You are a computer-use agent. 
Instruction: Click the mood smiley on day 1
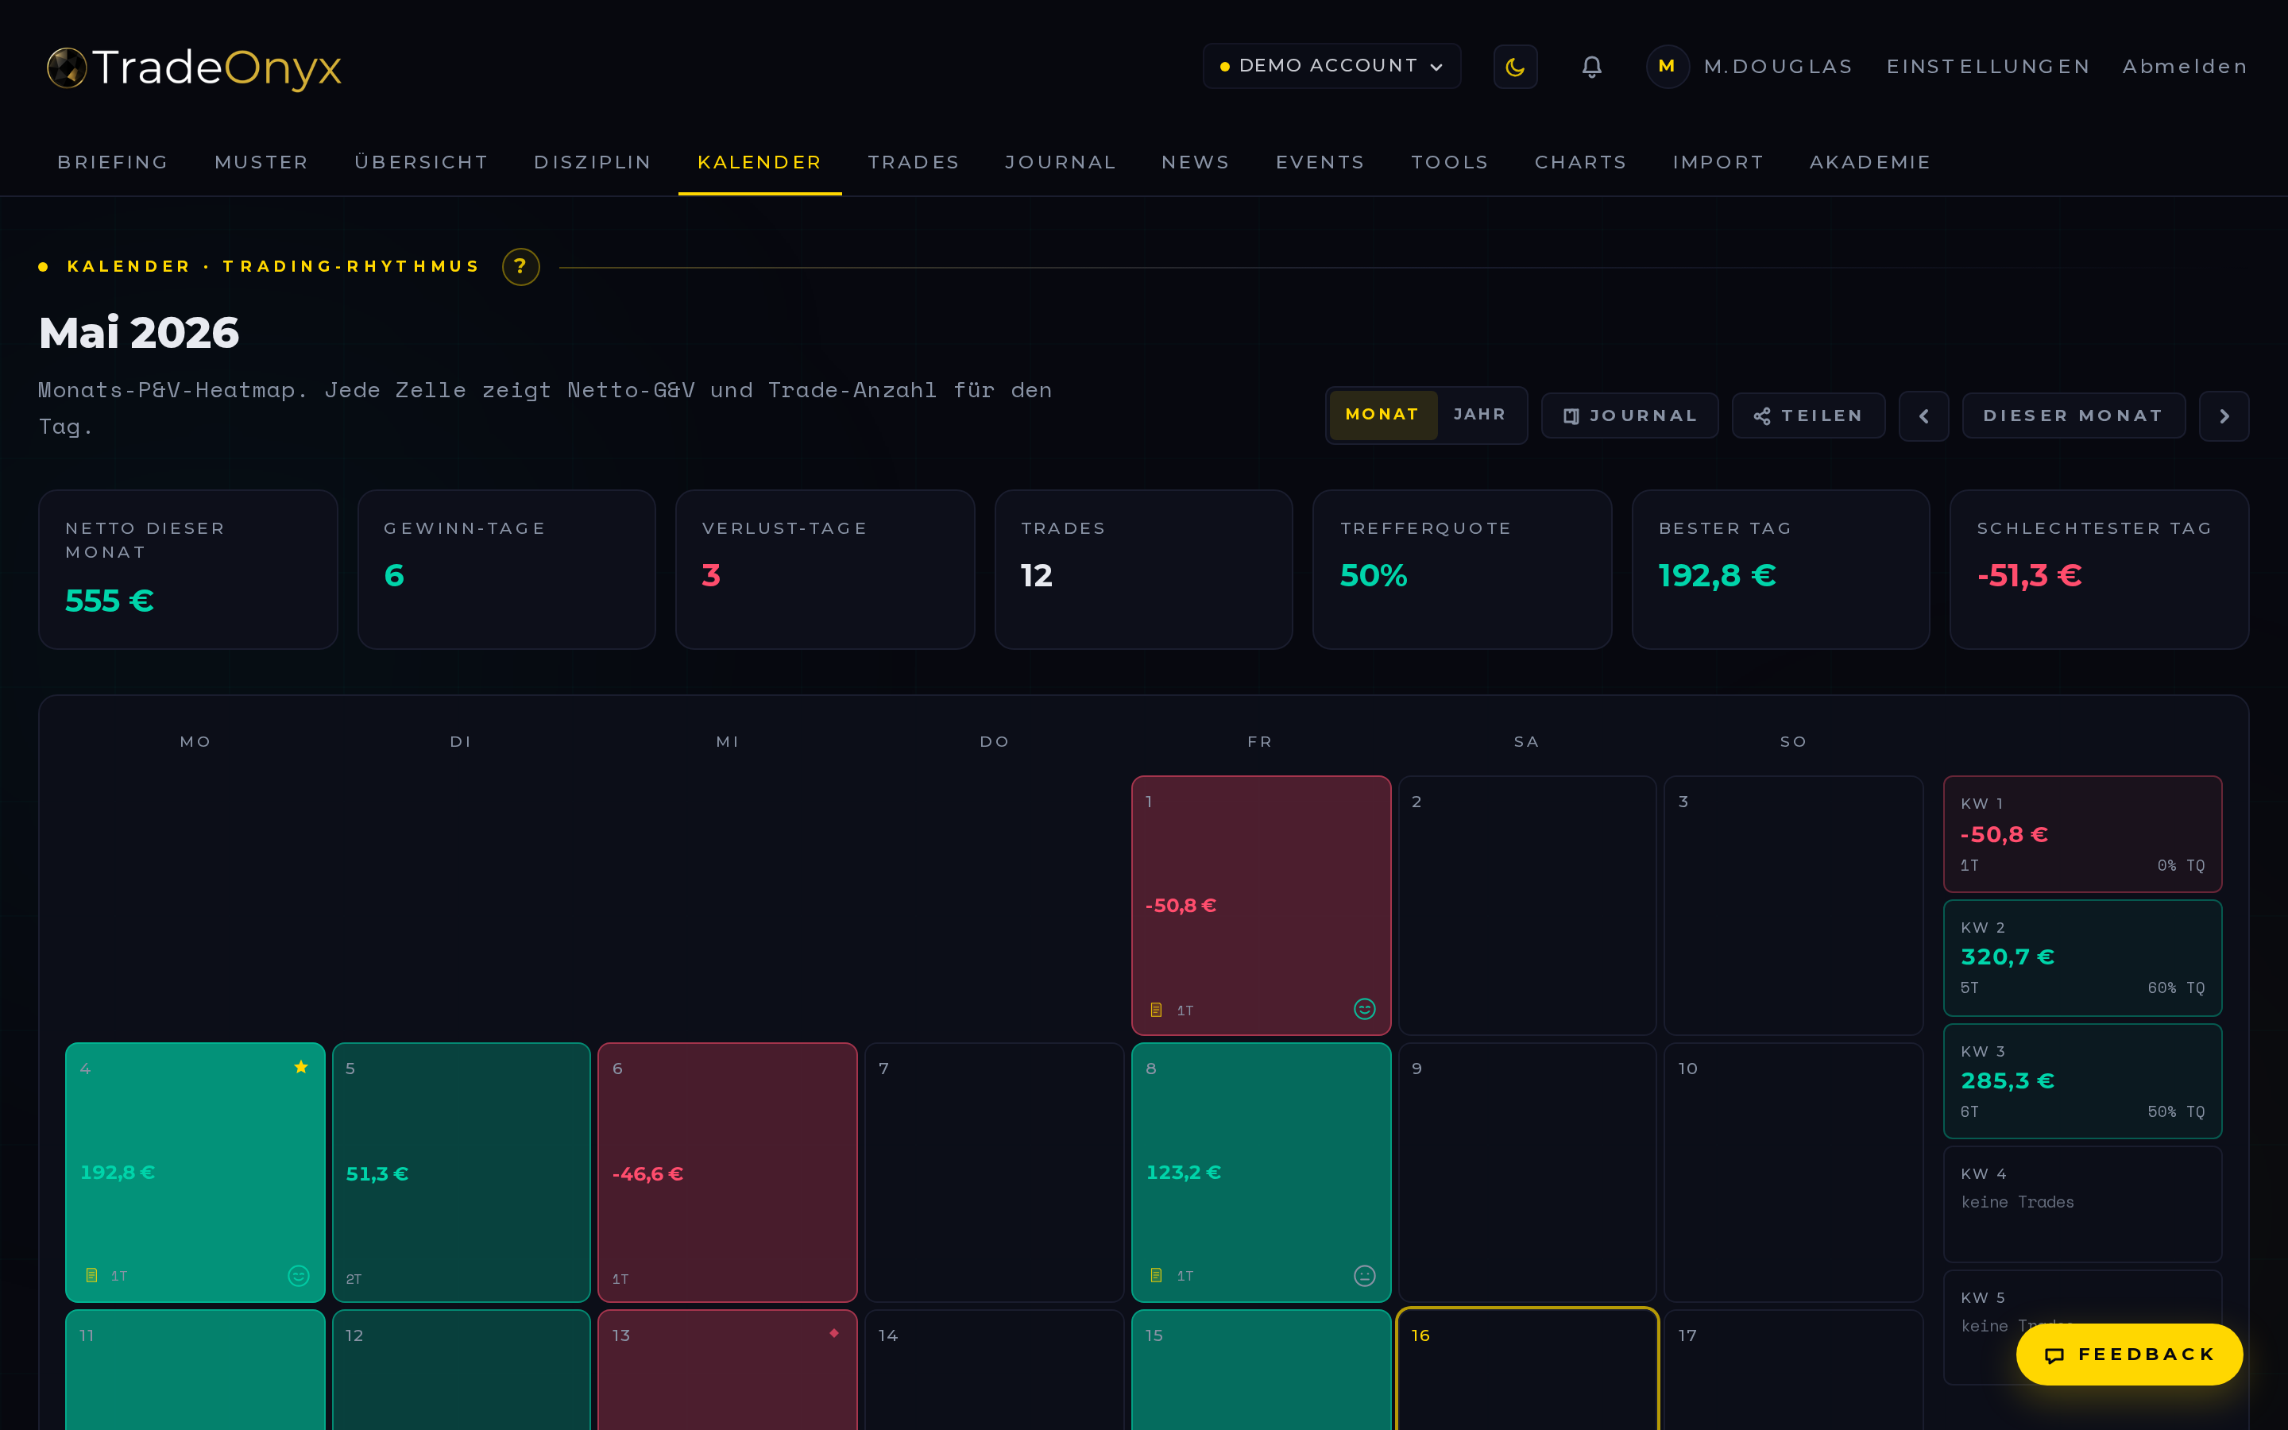click(x=1364, y=1009)
